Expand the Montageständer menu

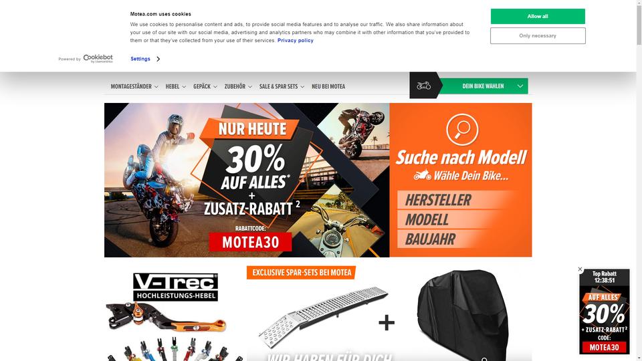pyautogui.click(x=134, y=86)
